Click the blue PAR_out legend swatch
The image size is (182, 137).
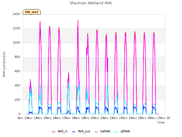point(74,132)
